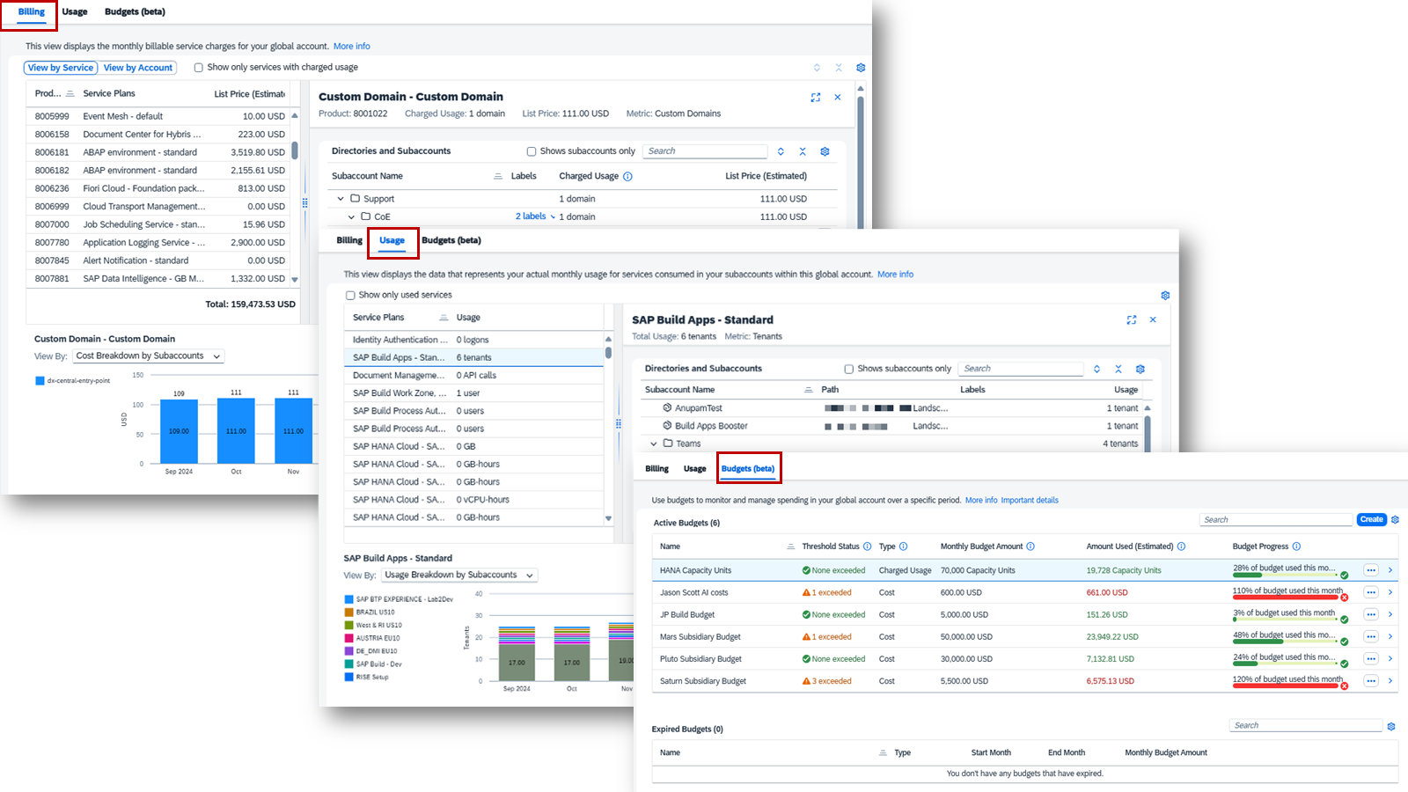This screenshot has height=792, width=1408.
Task: Collapse the Support directory row
Action: point(341,199)
